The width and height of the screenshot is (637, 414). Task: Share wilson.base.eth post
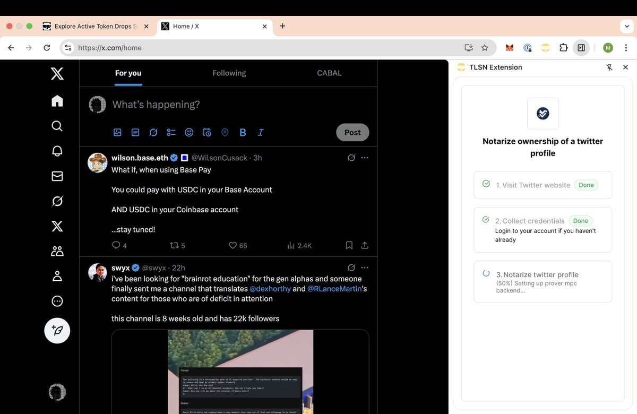[365, 245]
